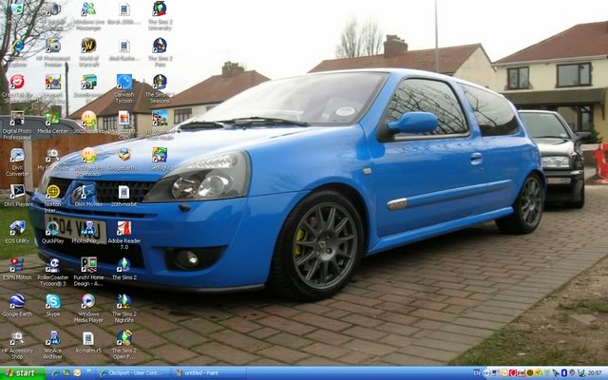Open the Adobe Reader 7.0 shortcut
This screenshot has width=608, height=380.
coord(123,229)
